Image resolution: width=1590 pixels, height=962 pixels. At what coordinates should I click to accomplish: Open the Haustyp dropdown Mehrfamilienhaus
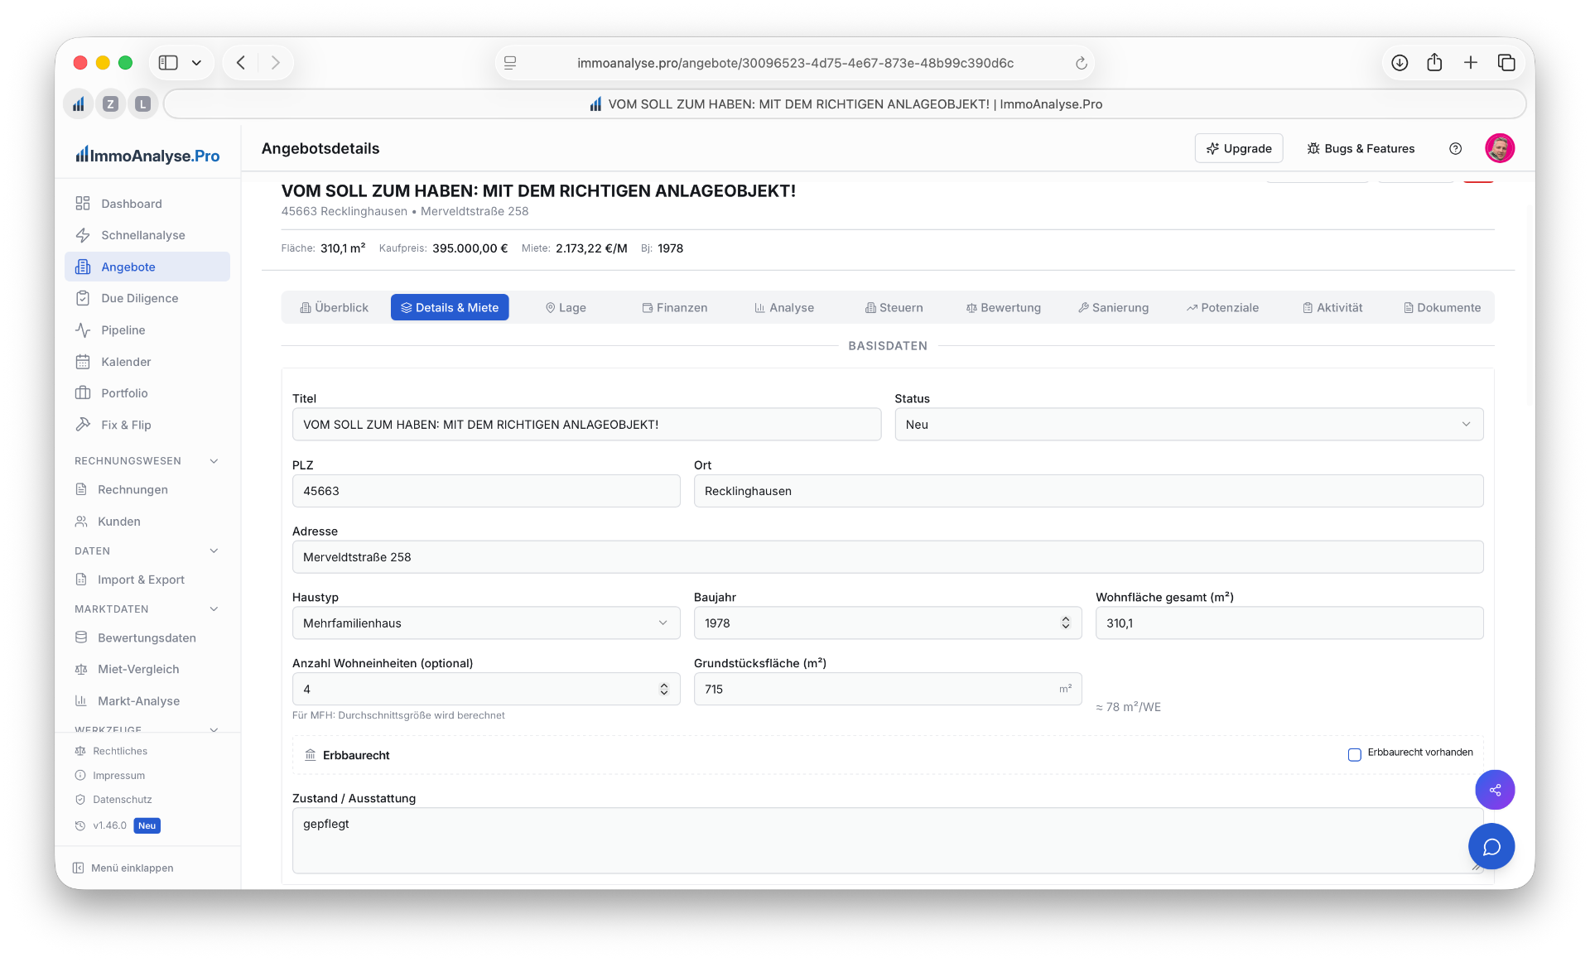tap(485, 623)
